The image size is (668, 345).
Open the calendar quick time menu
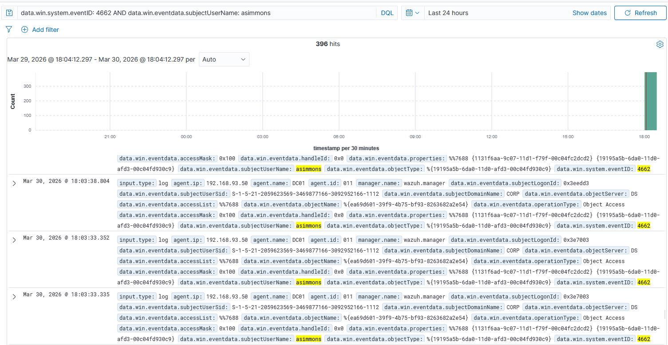[x=413, y=13]
